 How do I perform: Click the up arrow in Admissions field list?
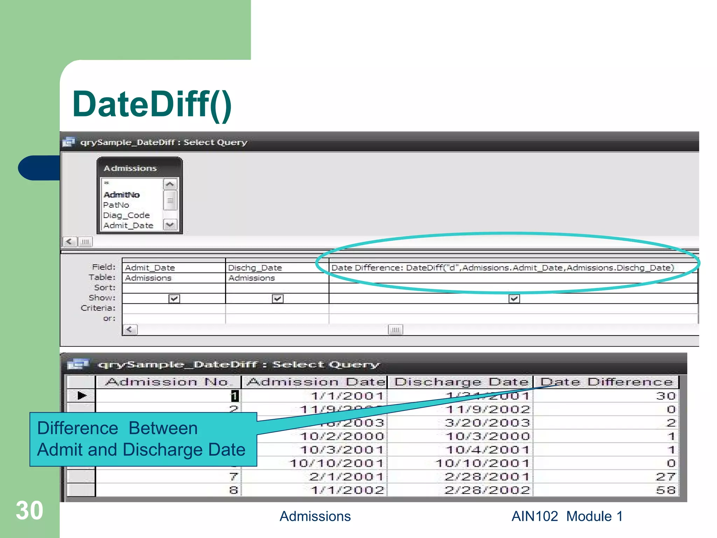point(170,184)
